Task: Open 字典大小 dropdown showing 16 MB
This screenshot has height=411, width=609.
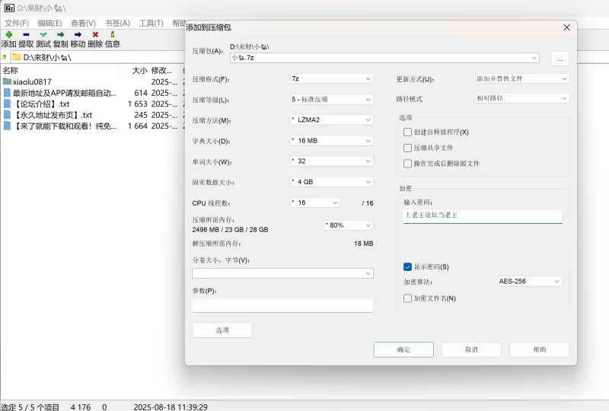Action: point(332,141)
